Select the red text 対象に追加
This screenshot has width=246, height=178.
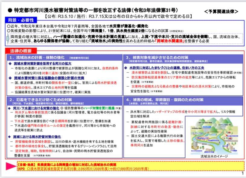[x=50, y=73]
